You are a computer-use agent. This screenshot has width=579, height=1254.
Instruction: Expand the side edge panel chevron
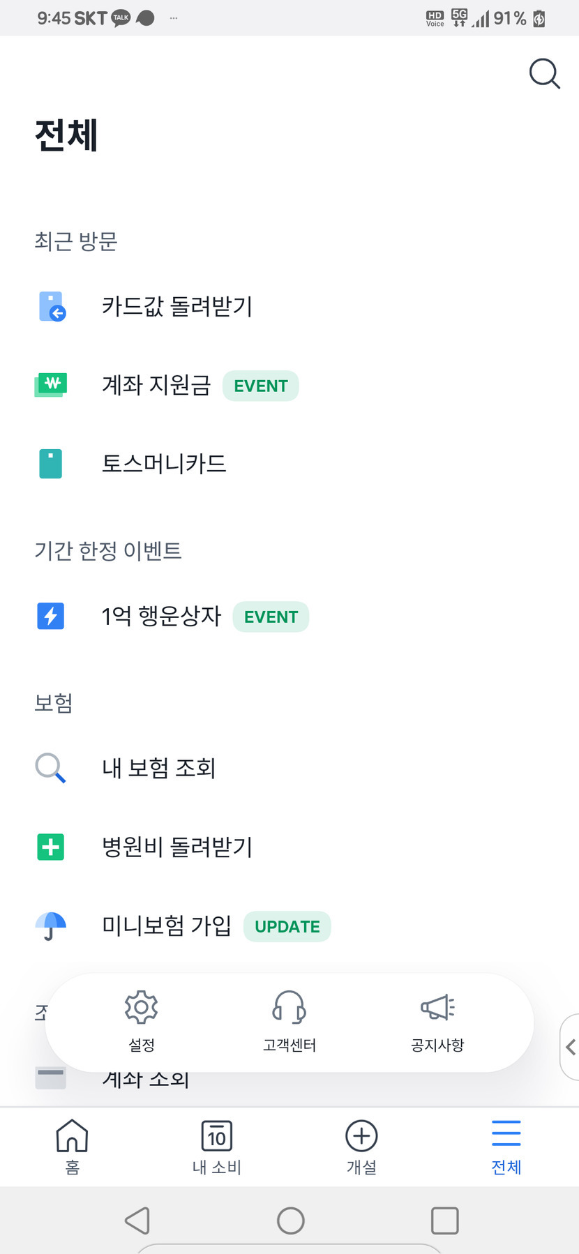[x=571, y=1047]
